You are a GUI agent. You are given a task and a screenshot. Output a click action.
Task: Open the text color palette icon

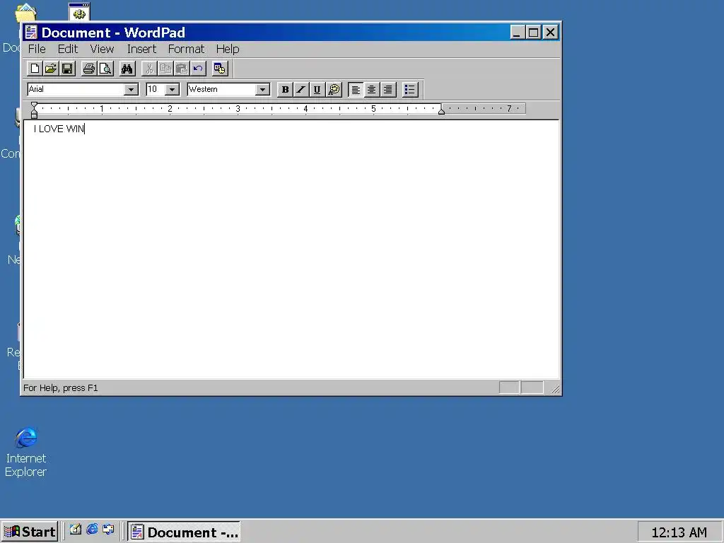334,90
